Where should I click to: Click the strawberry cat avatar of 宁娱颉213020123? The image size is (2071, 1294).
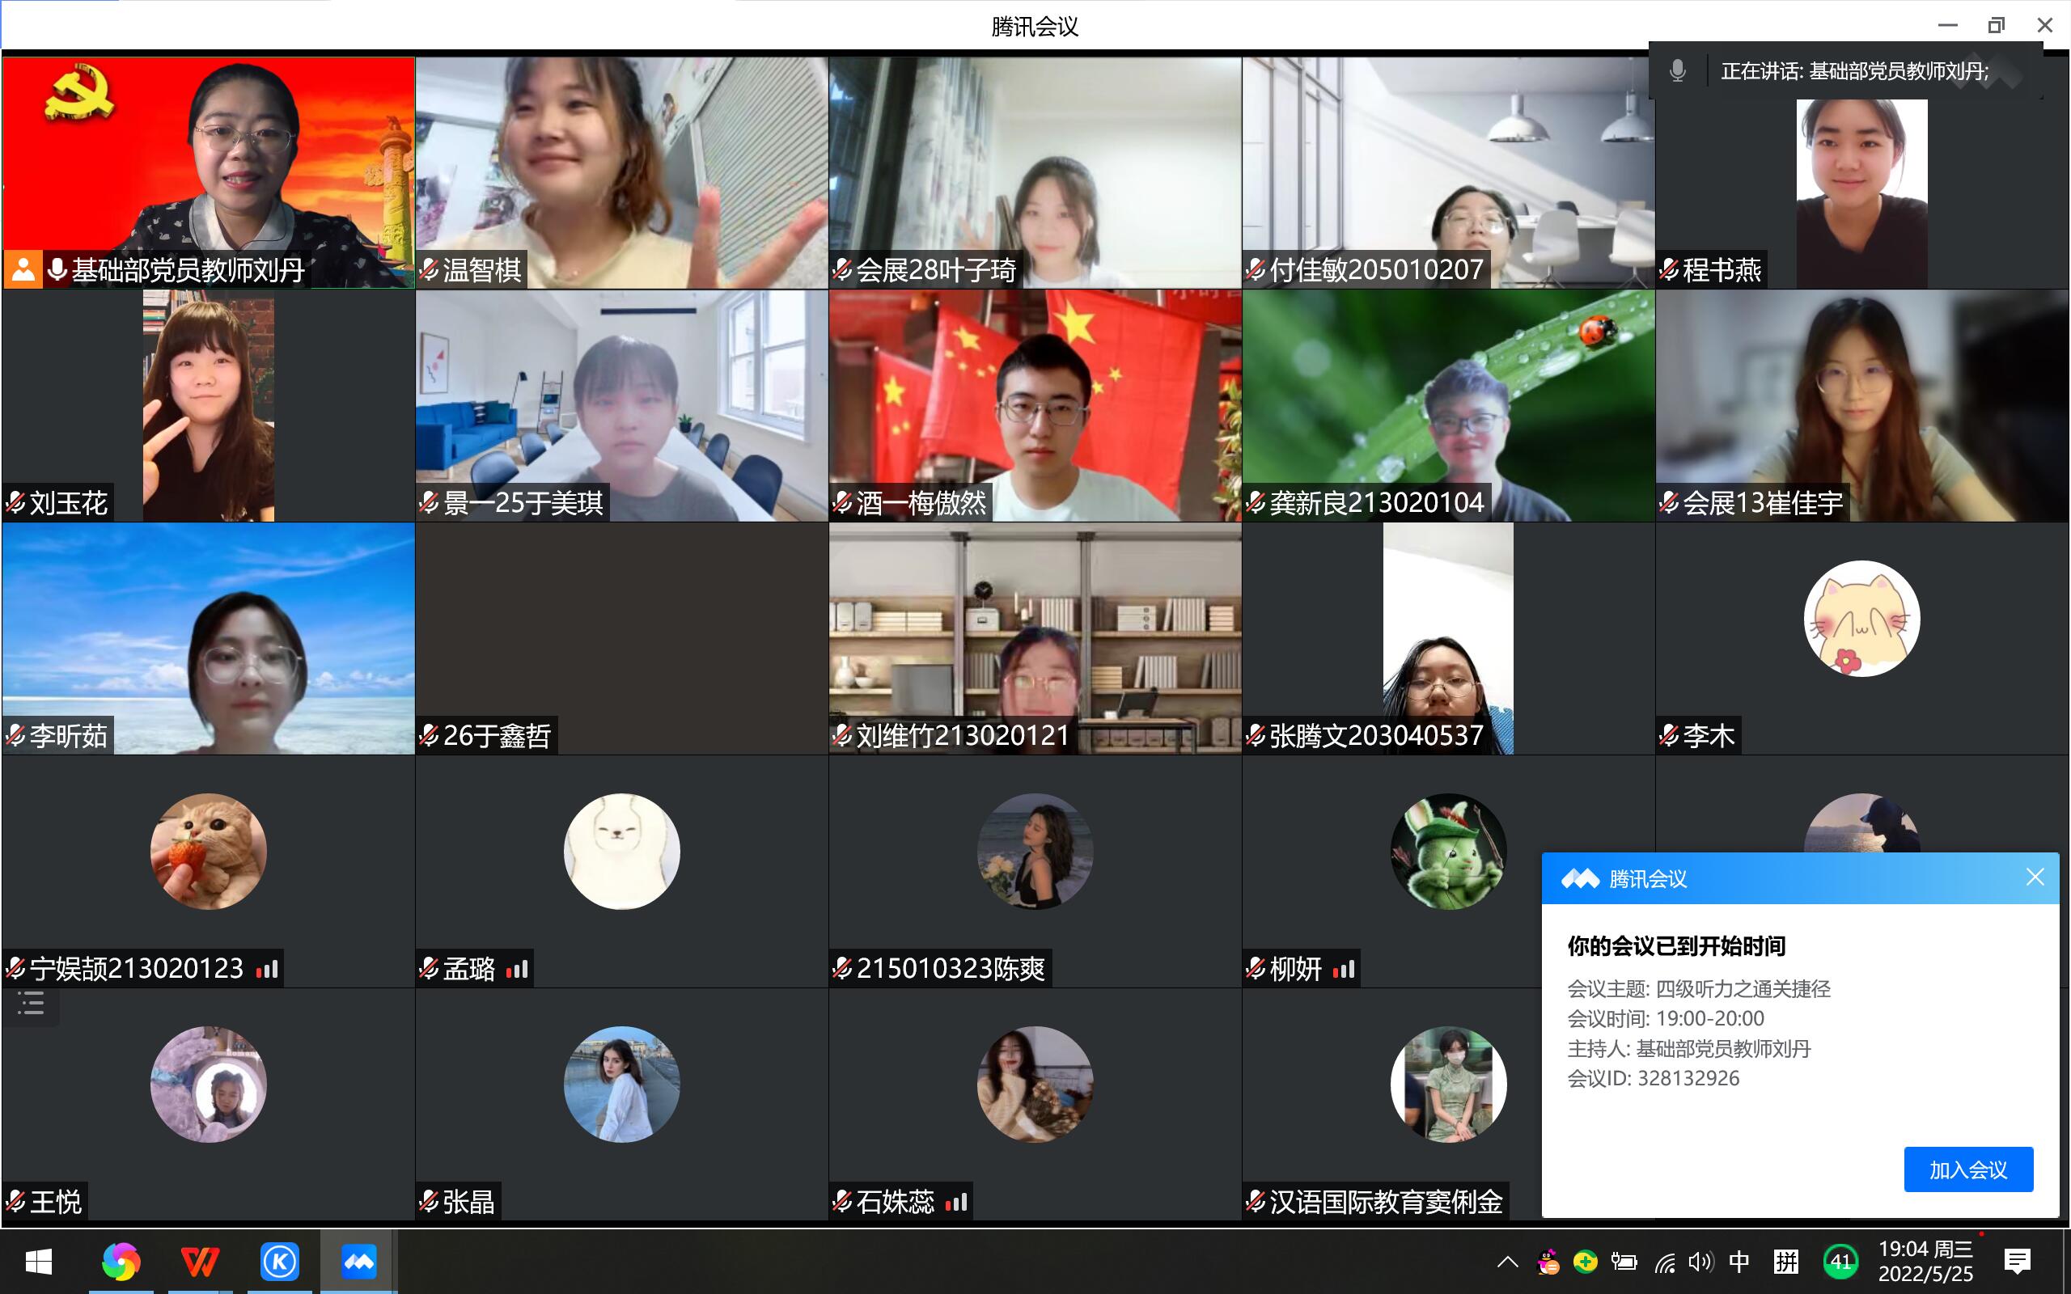point(208,852)
